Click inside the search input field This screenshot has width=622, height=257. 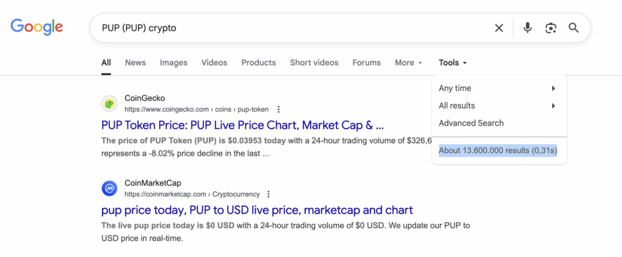click(x=292, y=28)
